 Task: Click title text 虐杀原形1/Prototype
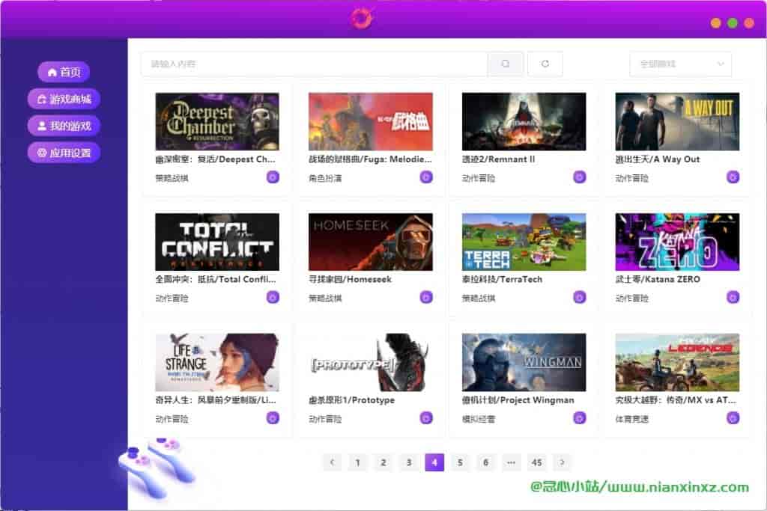click(352, 400)
